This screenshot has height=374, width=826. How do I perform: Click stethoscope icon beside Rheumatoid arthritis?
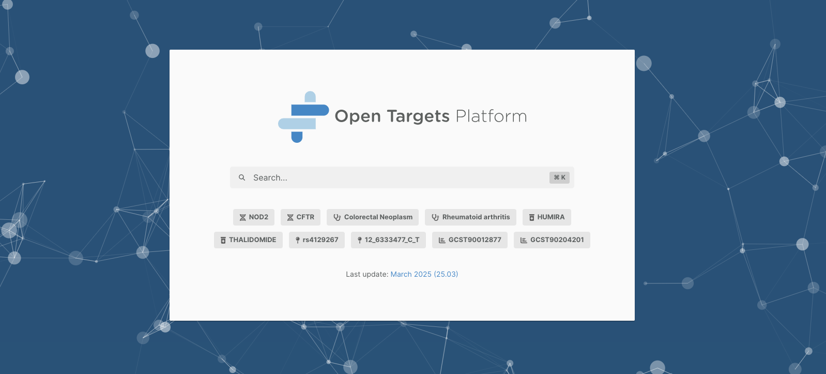click(435, 217)
